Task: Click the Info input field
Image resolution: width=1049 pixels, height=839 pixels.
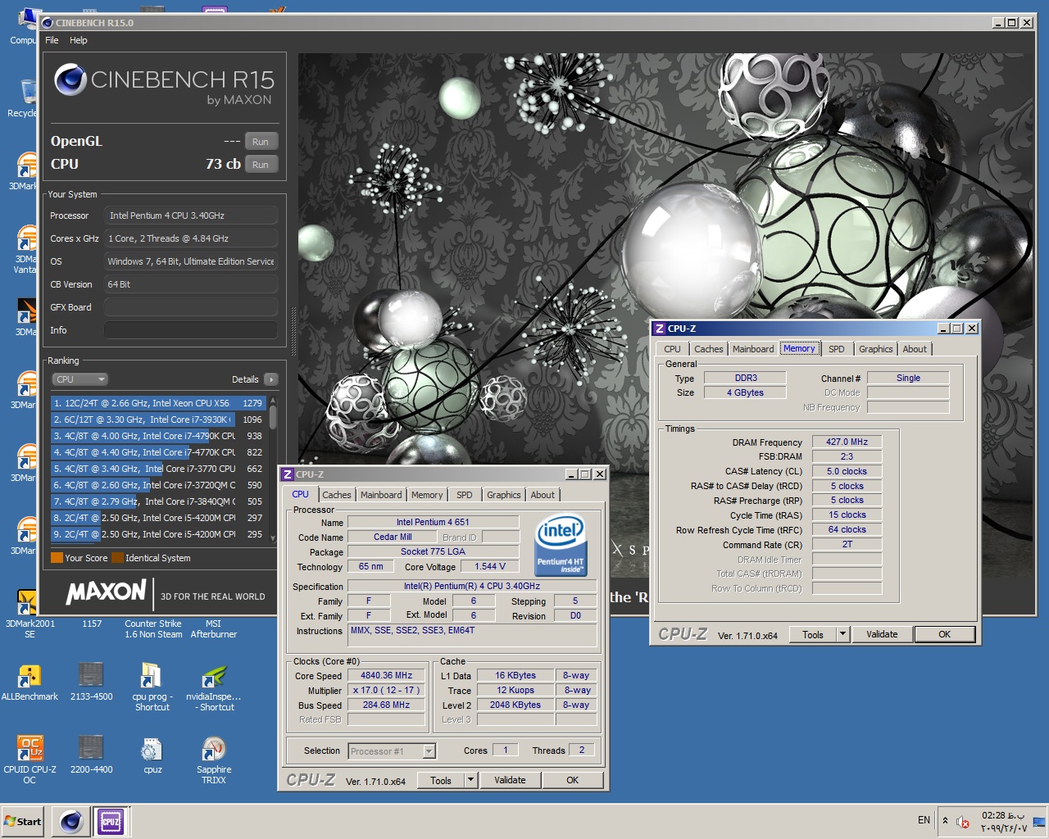Action: coord(191,330)
